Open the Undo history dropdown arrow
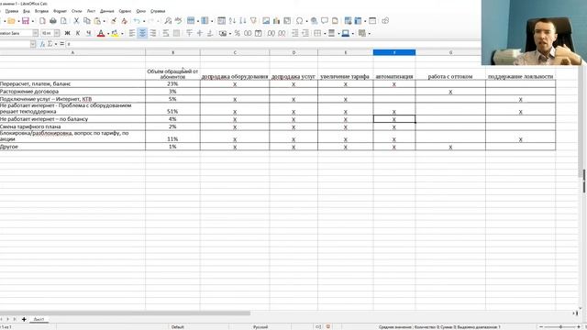This screenshot has width=587, height=330. click(144, 21)
